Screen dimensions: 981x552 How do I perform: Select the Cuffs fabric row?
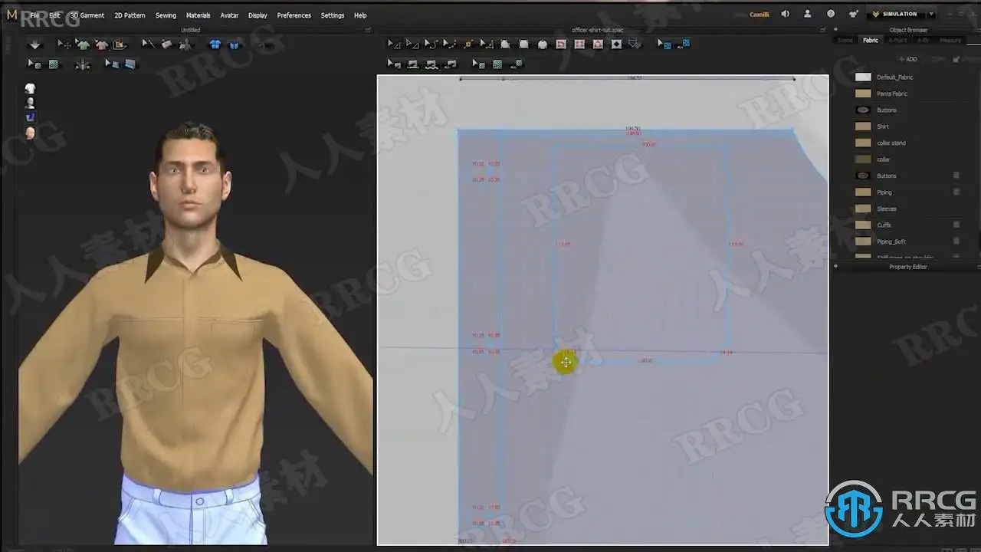pos(907,225)
